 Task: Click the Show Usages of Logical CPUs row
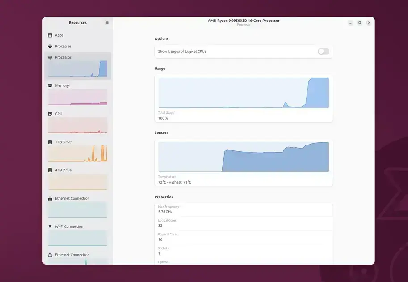point(244,51)
